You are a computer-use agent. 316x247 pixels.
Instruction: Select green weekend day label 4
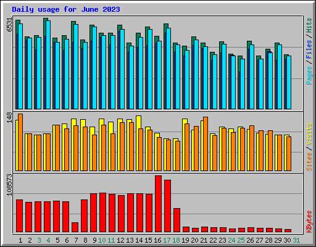pos(48,240)
